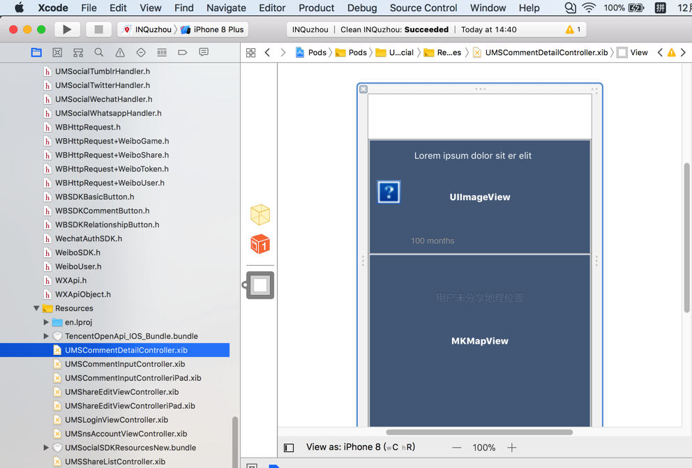
Task: Select the First Responder orange cube
Action: tap(260, 244)
